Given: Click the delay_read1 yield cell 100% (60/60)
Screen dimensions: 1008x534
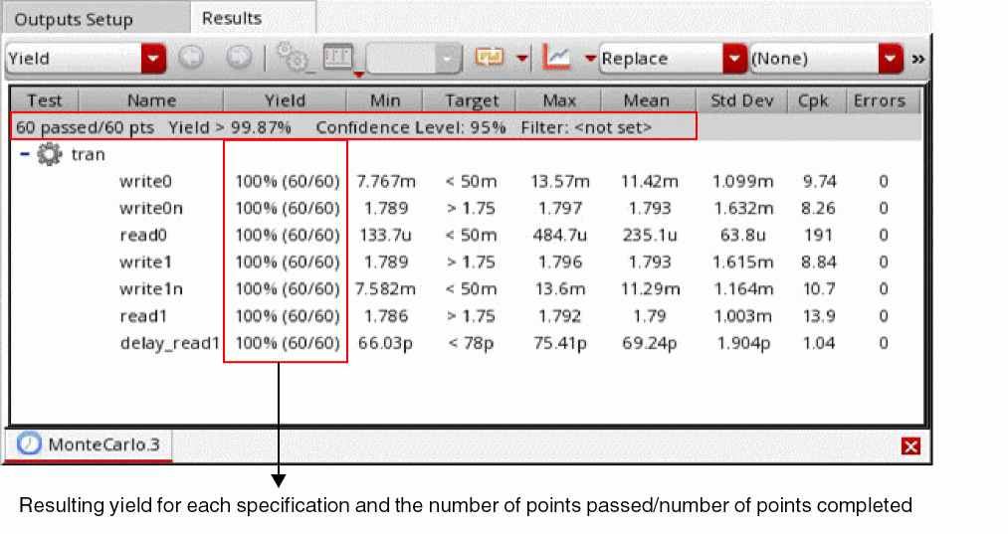Looking at the screenshot, I should [287, 343].
